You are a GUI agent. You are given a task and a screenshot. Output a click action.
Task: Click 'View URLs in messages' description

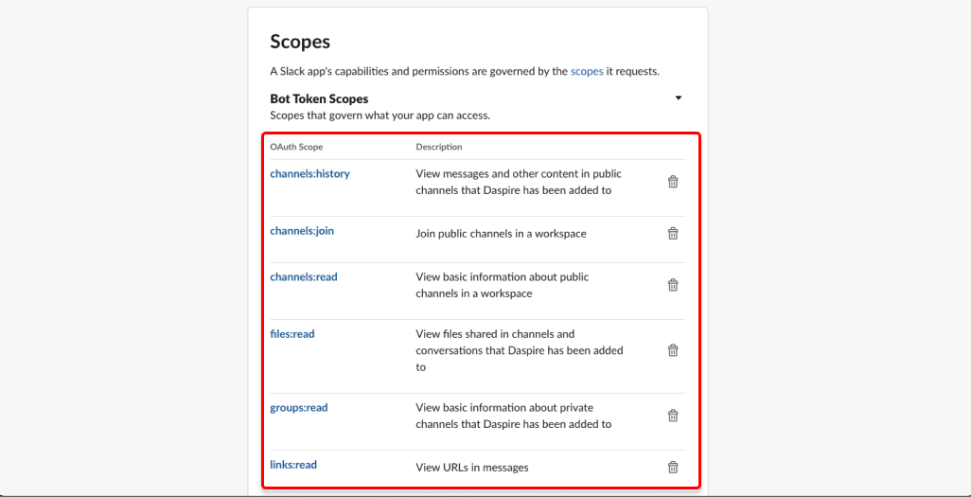tap(472, 468)
